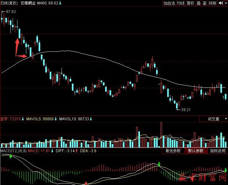Switch to the 最优参数 tab

click(x=173, y=151)
